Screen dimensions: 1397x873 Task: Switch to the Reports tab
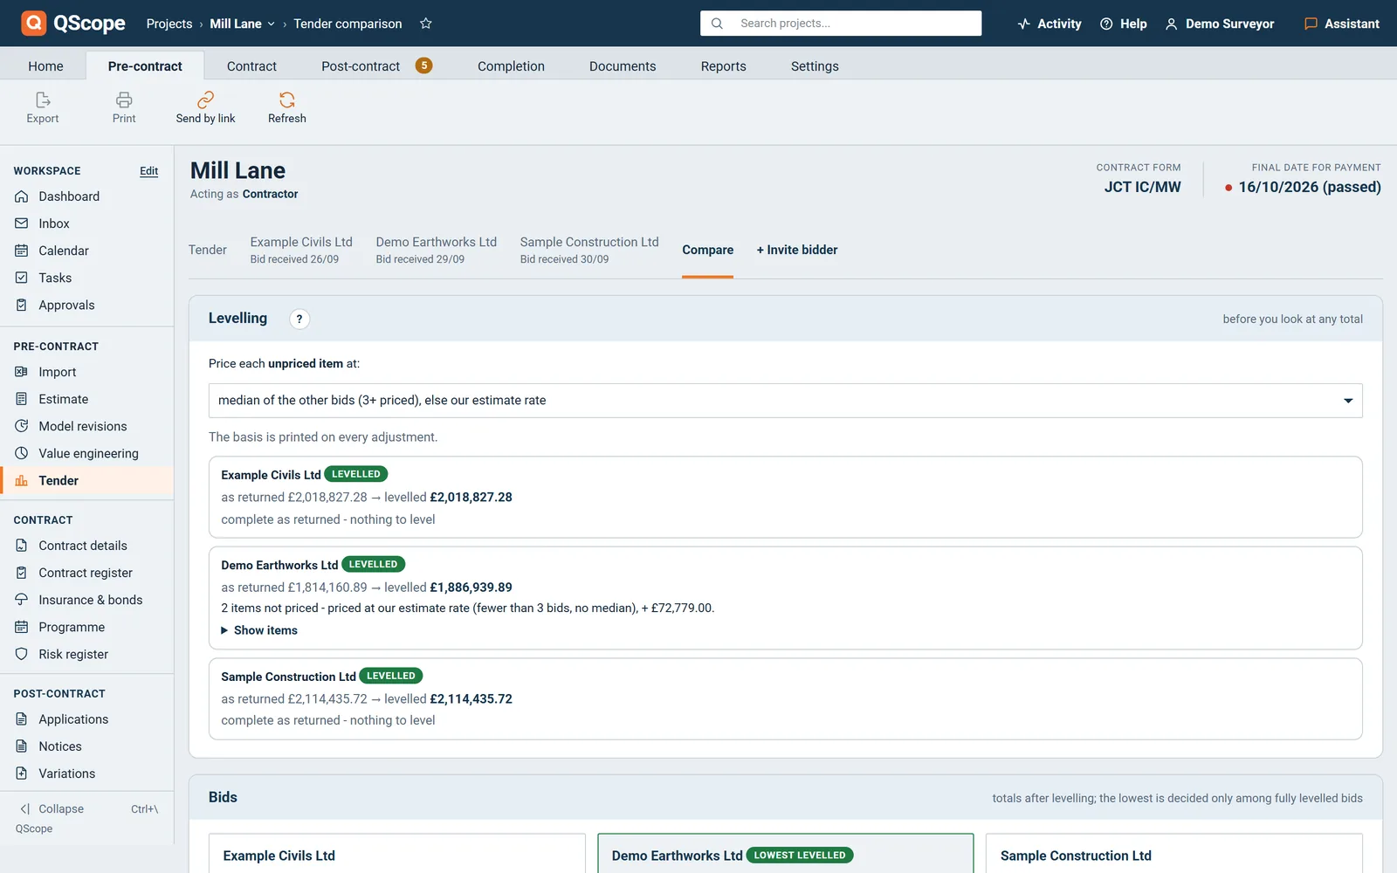723,66
